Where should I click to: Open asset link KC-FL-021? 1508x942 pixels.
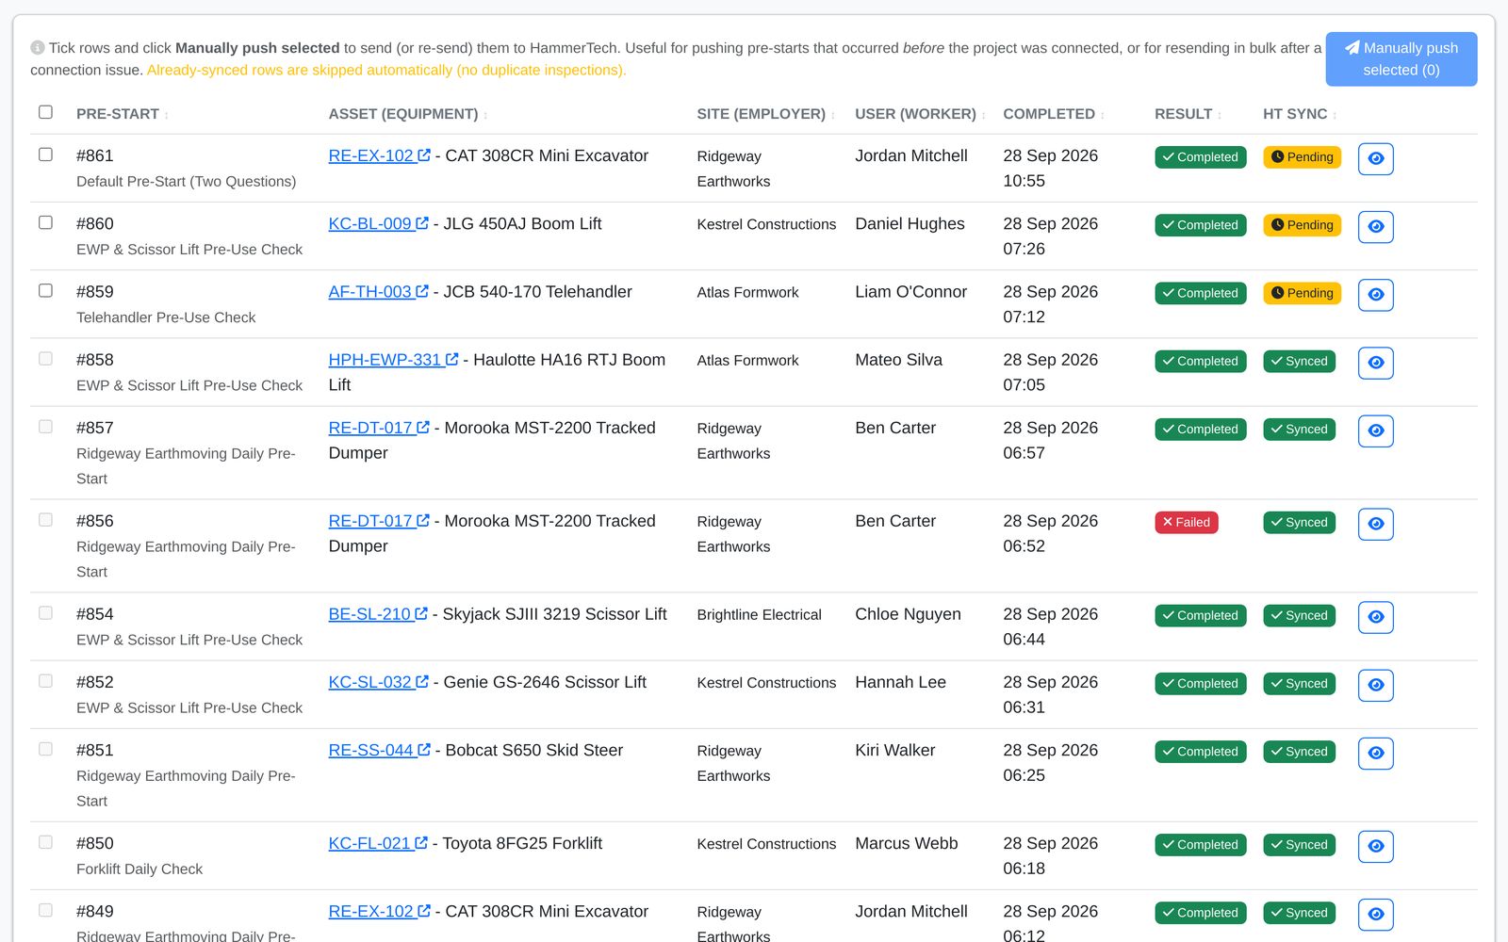click(378, 843)
